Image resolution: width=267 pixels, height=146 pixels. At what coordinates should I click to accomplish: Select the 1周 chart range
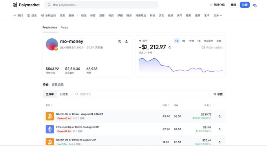click(183, 41)
